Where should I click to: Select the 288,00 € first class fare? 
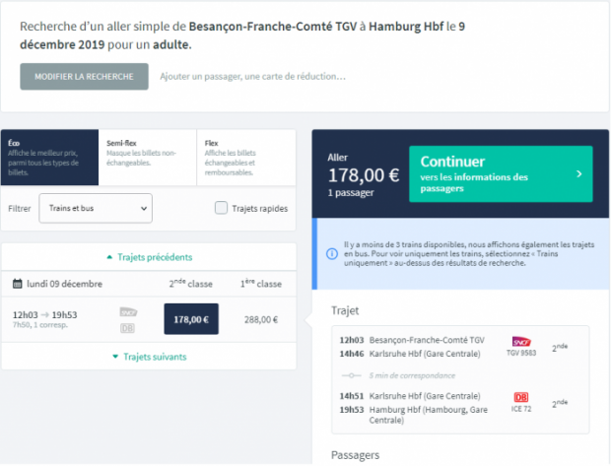[261, 320]
